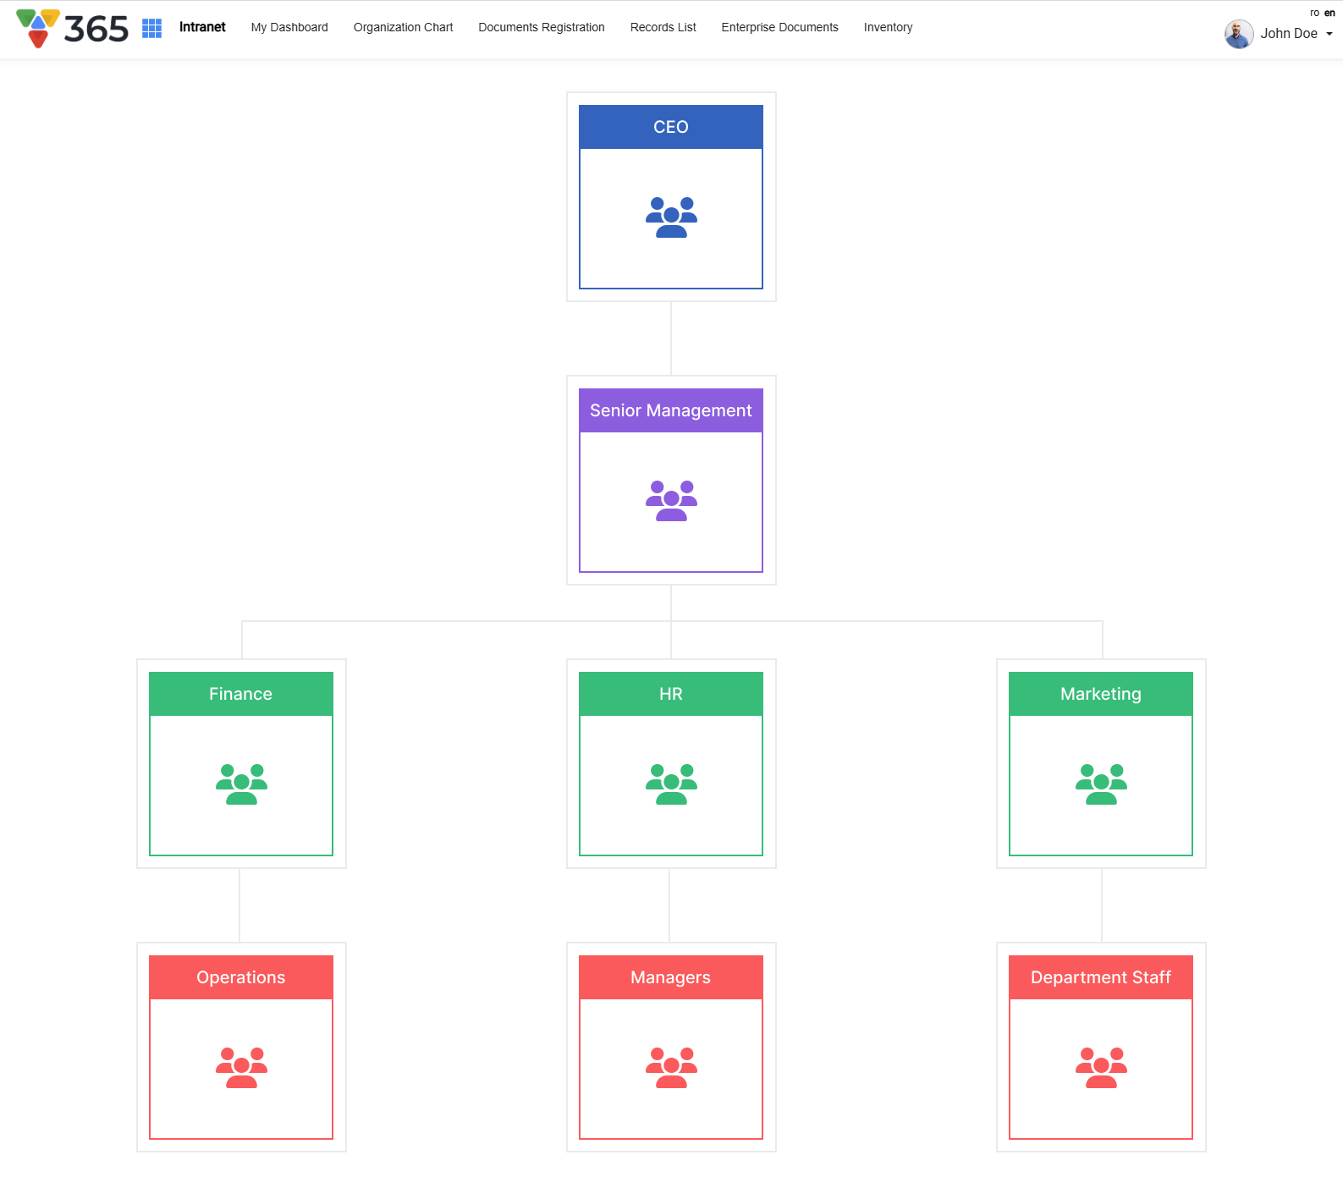Open the Records List menu item
The image size is (1343, 1188).
tap(663, 27)
